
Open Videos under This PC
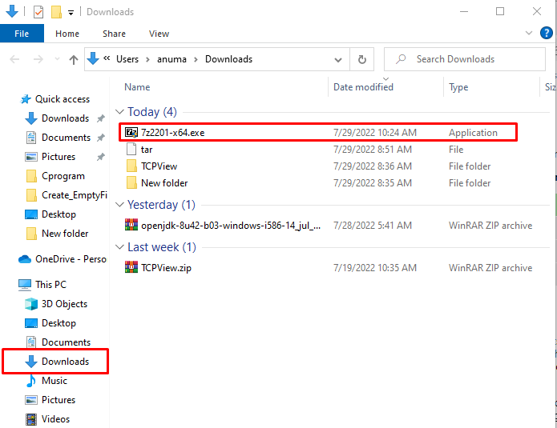[55, 418]
